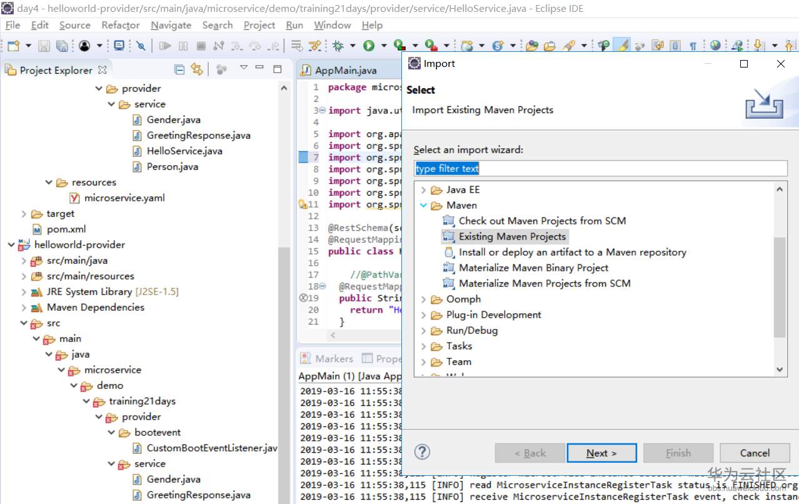Collapse the Maven folder in import wizard
799x504 pixels.
[x=423, y=205]
